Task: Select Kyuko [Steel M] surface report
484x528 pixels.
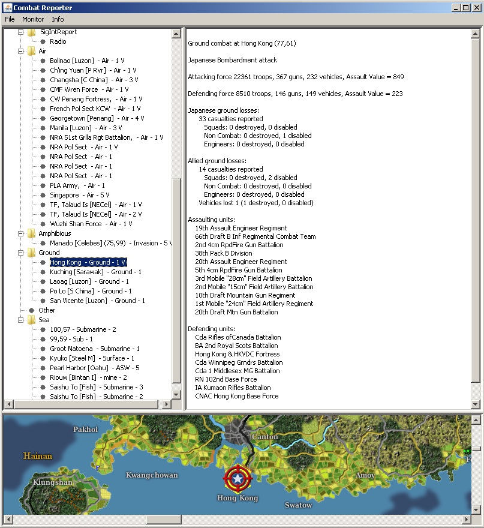Action: coord(92,358)
